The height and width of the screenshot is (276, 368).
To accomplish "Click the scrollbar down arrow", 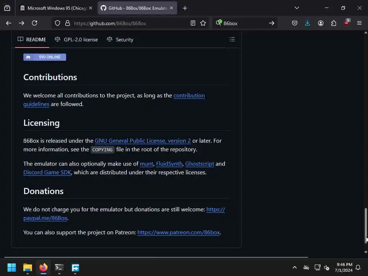I will click(x=365, y=252).
